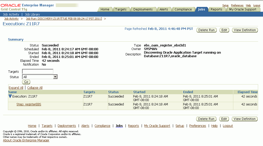Open Preferences link in the header
Screen dimensions: 263x146
click(237, 5)
